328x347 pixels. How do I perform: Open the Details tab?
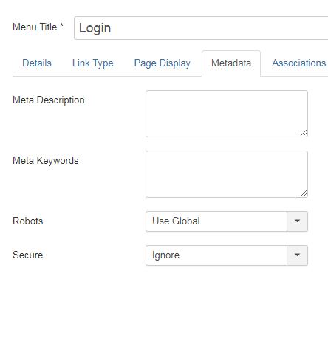pyautogui.click(x=37, y=63)
